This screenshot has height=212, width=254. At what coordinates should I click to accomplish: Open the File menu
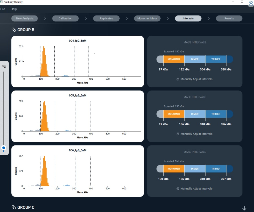point(3,9)
